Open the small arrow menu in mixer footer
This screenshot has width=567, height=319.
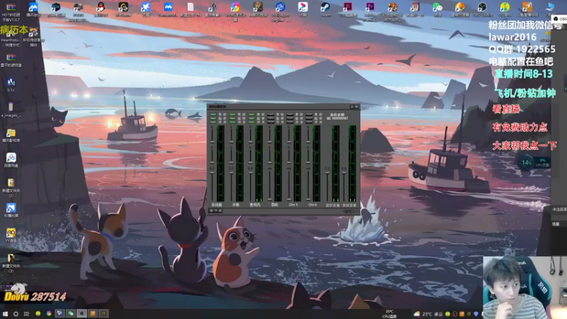pyautogui.click(x=216, y=211)
